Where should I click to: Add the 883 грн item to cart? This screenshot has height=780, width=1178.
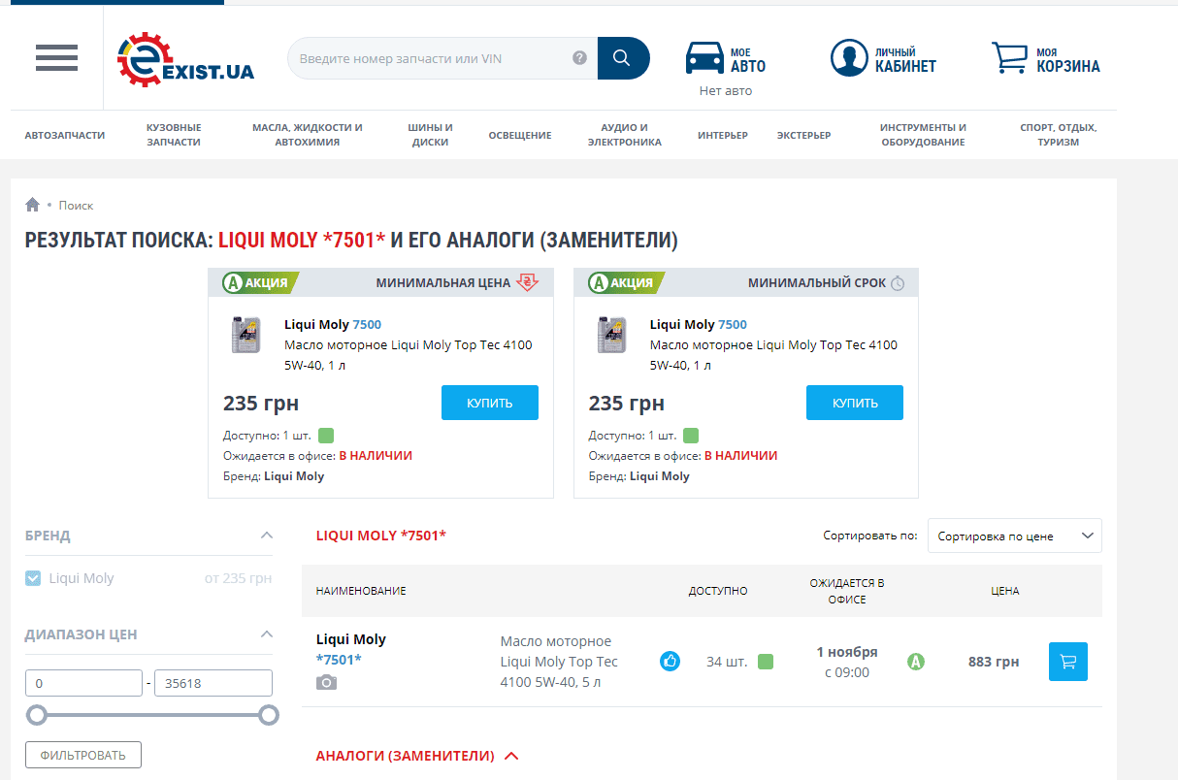point(1068,662)
